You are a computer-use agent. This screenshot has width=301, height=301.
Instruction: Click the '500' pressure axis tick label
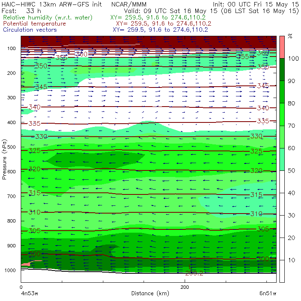click(x=11, y=147)
